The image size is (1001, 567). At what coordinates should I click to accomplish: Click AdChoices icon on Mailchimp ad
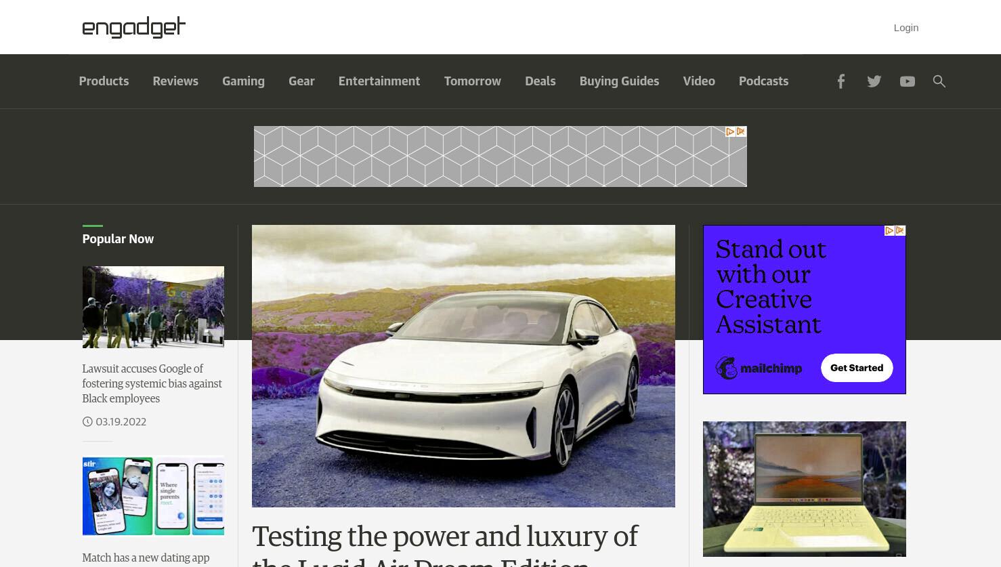pyautogui.click(x=889, y=231)
